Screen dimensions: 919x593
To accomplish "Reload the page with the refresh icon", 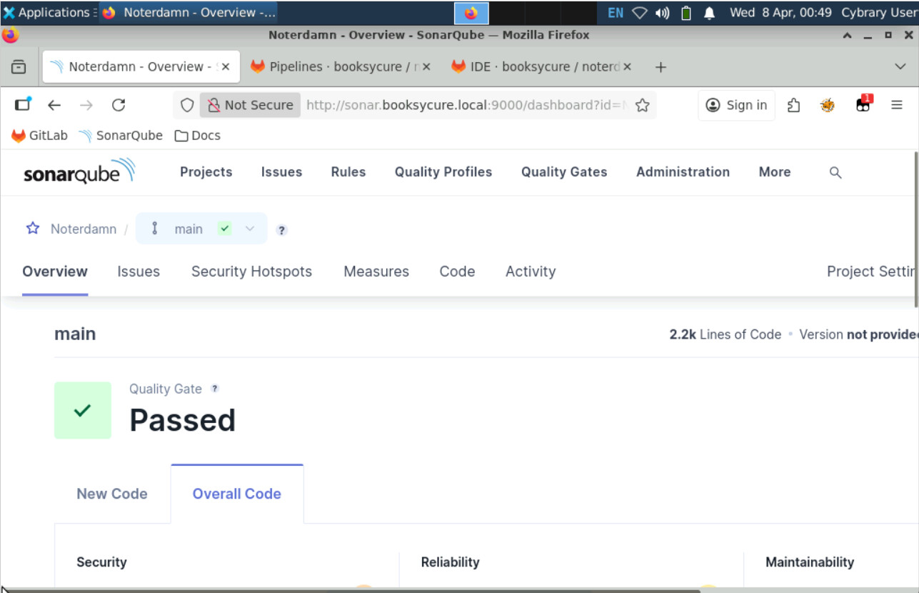I will tap(119, 105).
